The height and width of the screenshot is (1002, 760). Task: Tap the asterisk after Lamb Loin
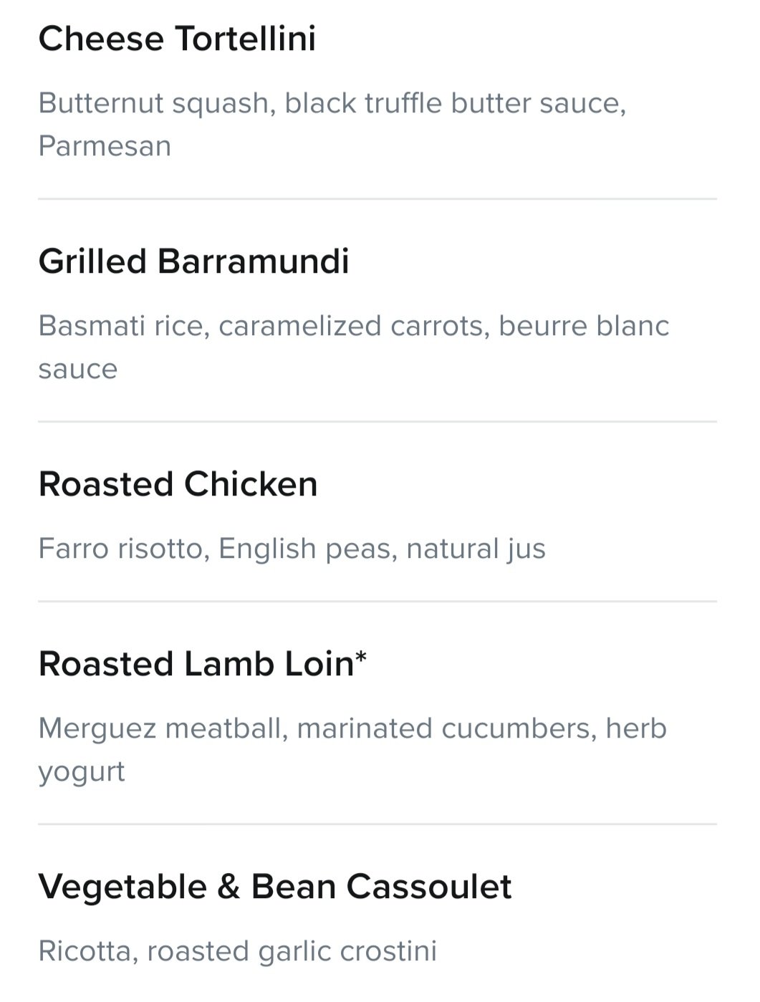click(x=361, y=657)
